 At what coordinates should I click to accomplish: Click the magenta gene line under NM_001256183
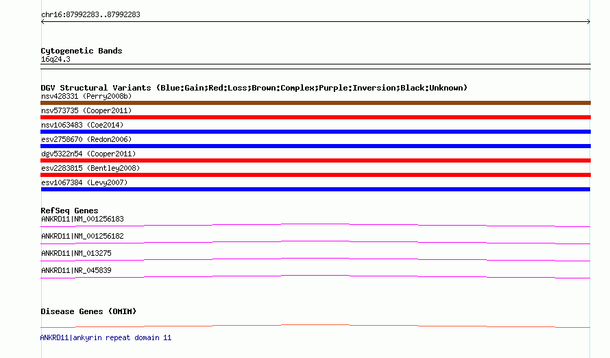pos(315,225)
